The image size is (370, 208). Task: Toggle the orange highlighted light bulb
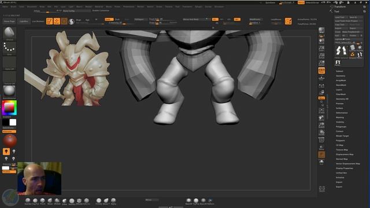tap(6, 151)
